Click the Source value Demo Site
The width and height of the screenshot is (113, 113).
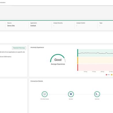(11, 26)
